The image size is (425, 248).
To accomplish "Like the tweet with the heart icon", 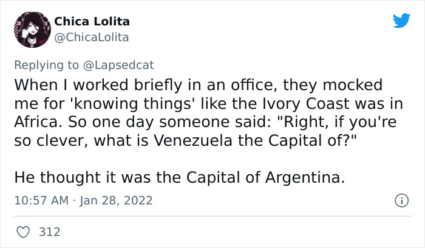I will tap(24, 231).
